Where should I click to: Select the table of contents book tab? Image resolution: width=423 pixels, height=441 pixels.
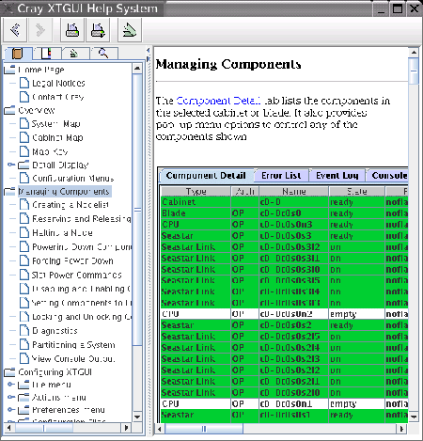click(18, 54)
